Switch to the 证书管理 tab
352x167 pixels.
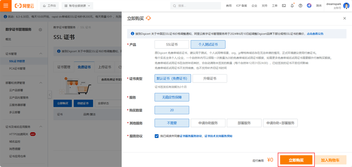click(x=64, y=67)
